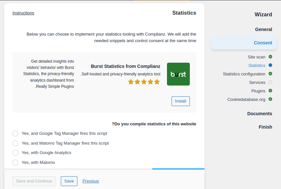Click the blue wizard progress bar
Screen dimensions: 281x189
click(178, 169)
